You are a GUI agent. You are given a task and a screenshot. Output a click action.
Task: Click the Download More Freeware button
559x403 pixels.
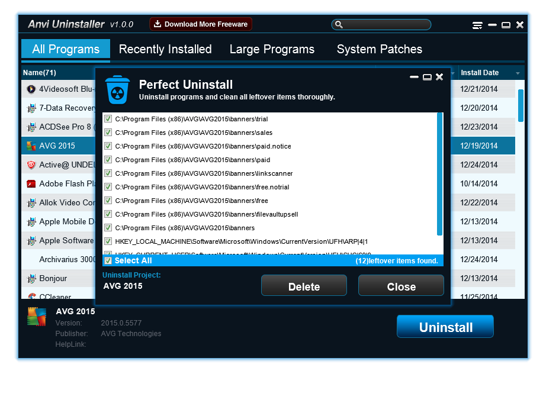point(201,24)
